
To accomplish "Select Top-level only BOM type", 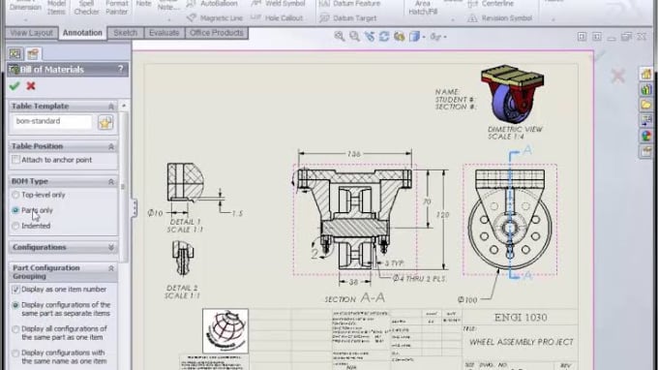I will pos(15,195).
